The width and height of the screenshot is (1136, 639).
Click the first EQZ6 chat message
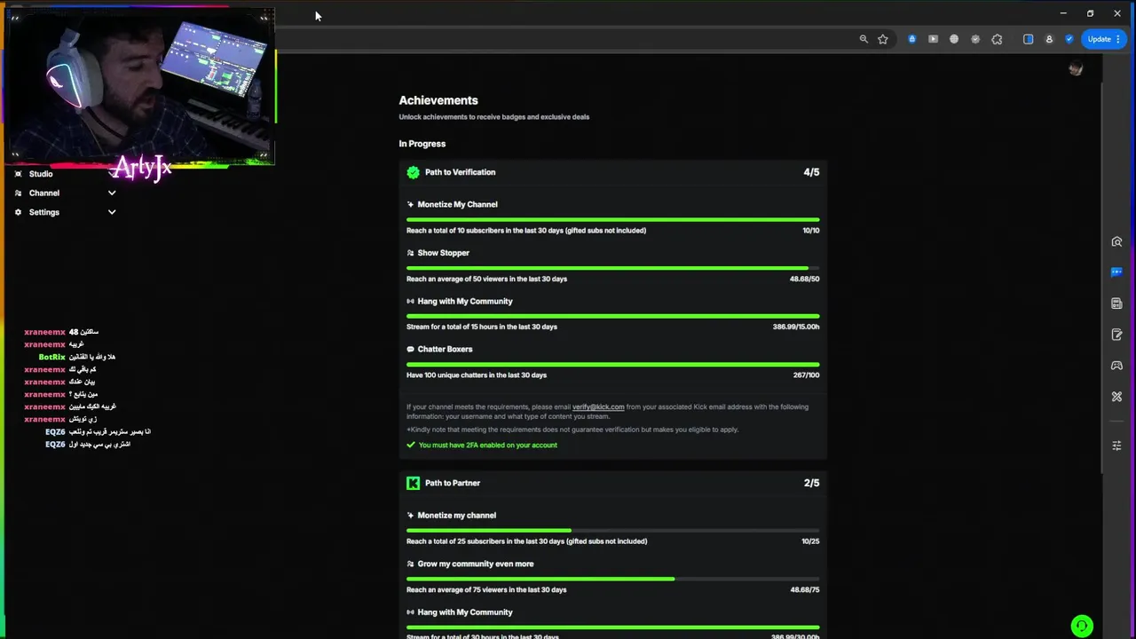coord(98,431)
